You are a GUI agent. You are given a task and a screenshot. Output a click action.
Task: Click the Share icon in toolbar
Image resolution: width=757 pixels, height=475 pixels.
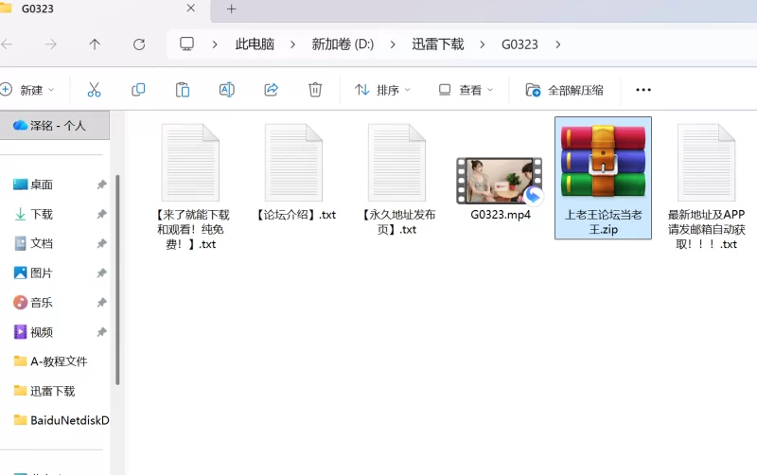[x=271, y=90]
